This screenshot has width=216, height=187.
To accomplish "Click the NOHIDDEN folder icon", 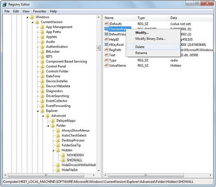I will coord(63,155).
